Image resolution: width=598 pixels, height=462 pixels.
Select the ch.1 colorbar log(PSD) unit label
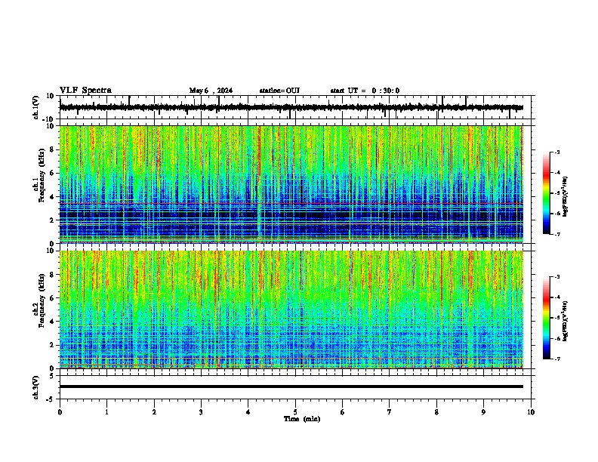pos(566,197)
